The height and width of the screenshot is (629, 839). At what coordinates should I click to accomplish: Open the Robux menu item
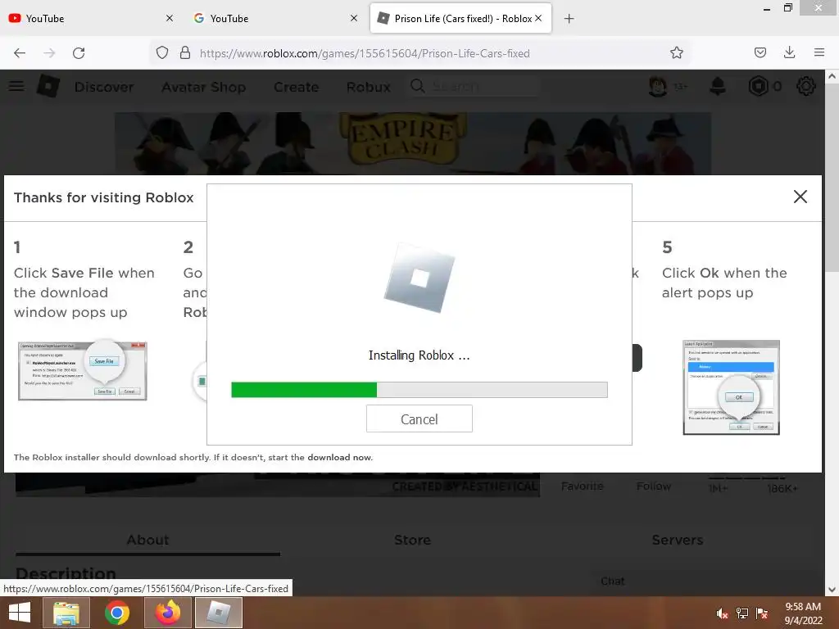(369, 87)
